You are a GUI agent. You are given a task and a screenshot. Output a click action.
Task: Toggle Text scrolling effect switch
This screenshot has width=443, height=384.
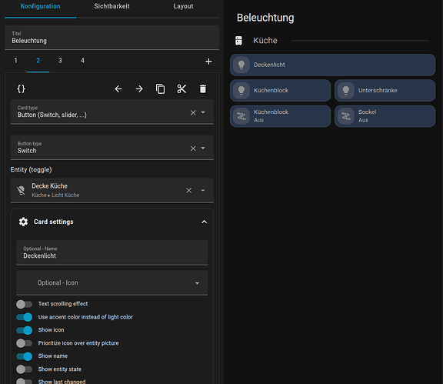(25, 304)
